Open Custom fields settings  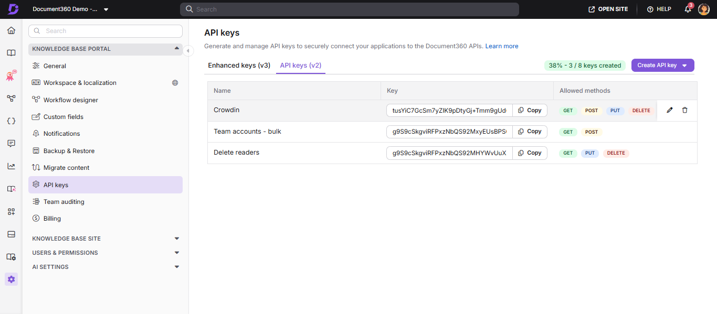[x=106, y=117]
